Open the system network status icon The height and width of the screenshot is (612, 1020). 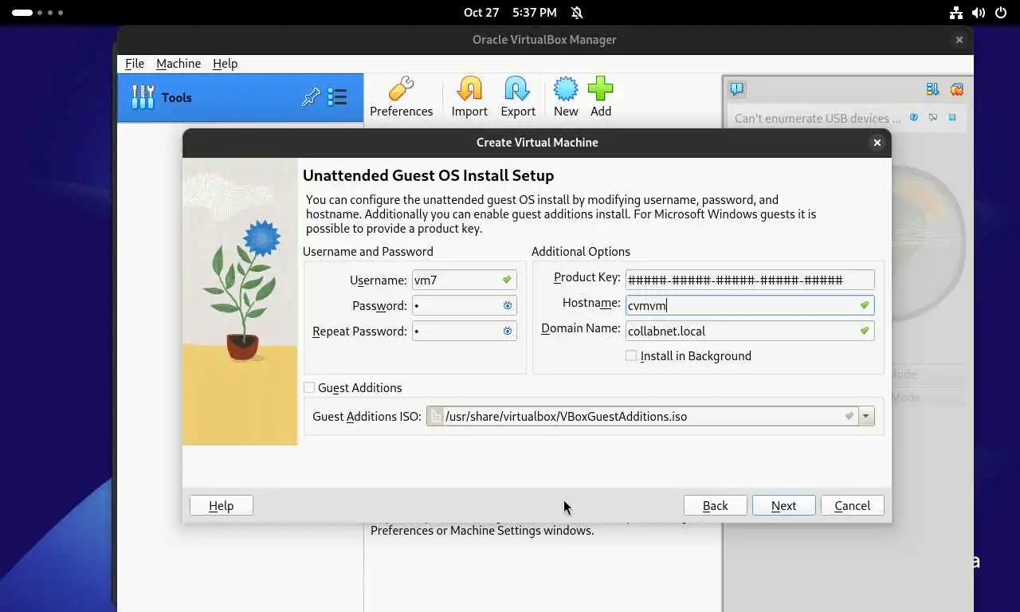(x=956, y=13)
